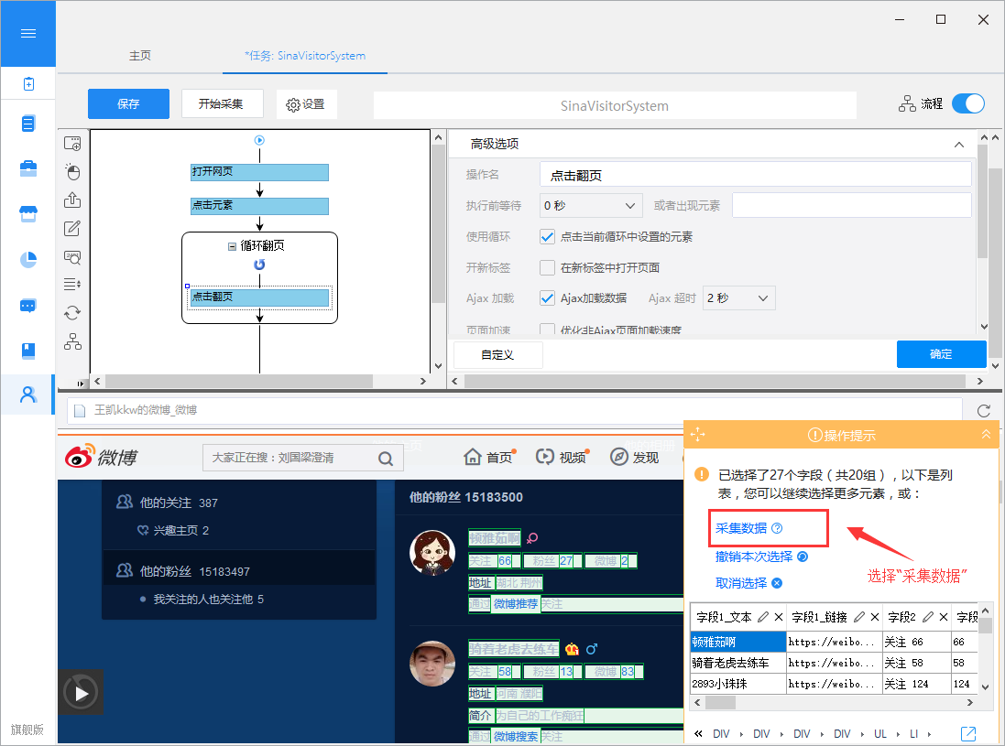Switch to the 任务: SinaVisitorSystem tab

click(x=305, y=56)
